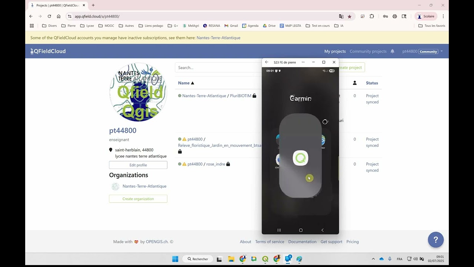Open new Chrome tab
This screenshot has width=474, height=267.
(93, 5)
